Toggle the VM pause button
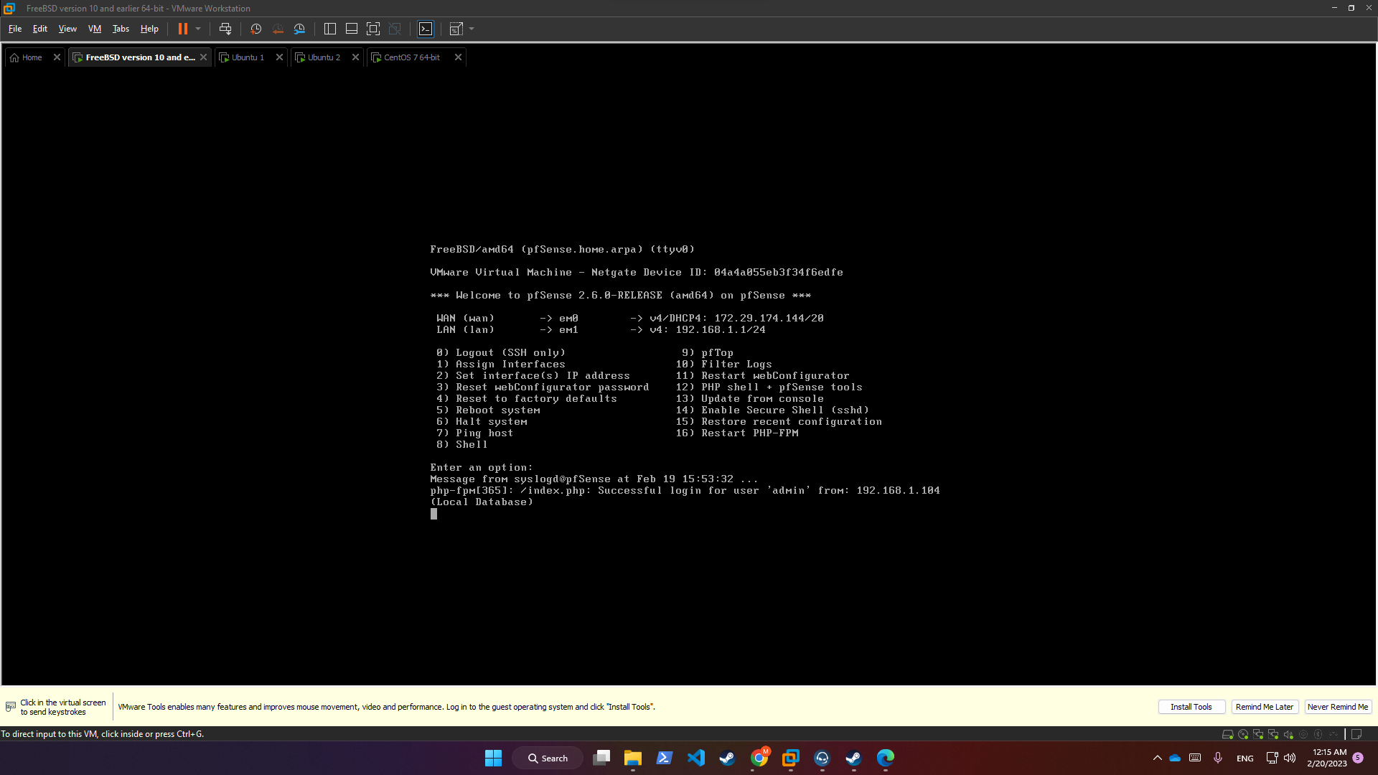1378x775 pixels. point(183,29)
